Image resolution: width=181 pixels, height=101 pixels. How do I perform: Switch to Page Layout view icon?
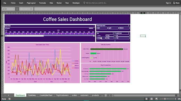point(151,99)
